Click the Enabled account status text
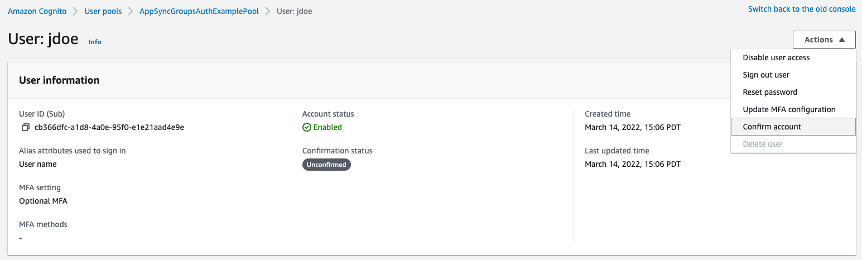The width and height of the screenshot is (862, 260). [328, 127]
